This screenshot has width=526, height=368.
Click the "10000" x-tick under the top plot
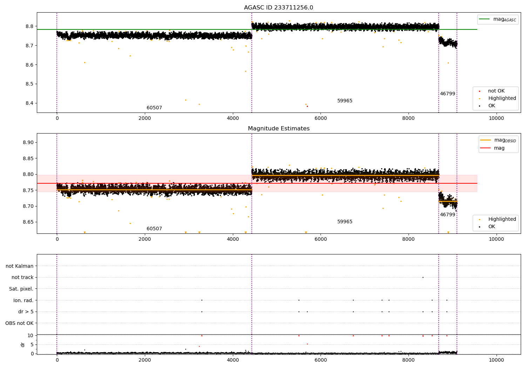pos(497,118)
